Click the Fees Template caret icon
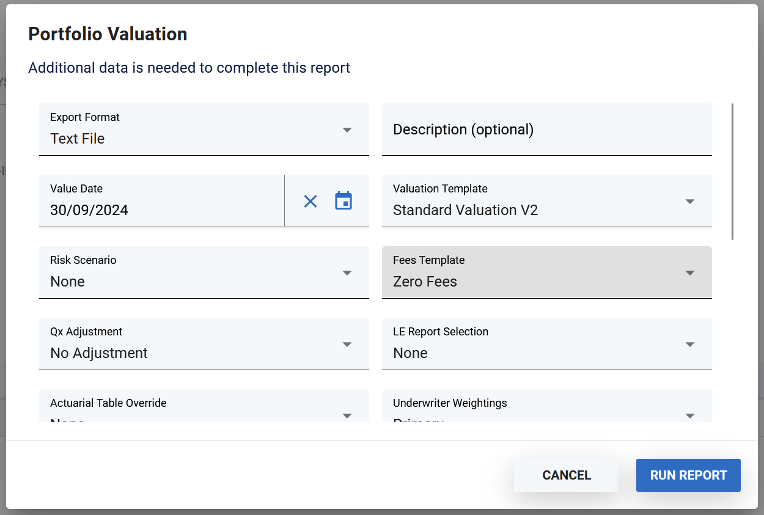 click(x=690, y=273)
